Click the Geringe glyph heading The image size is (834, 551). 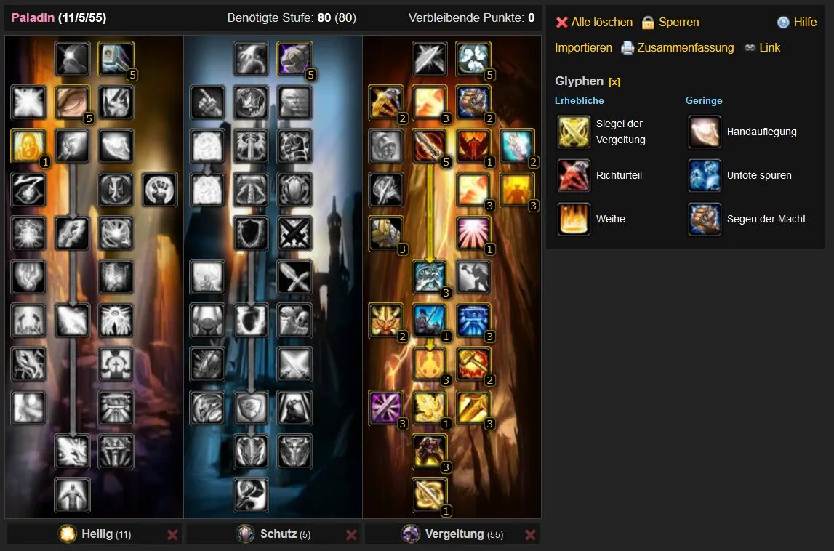pyautogui.click(x=704, y=100)
